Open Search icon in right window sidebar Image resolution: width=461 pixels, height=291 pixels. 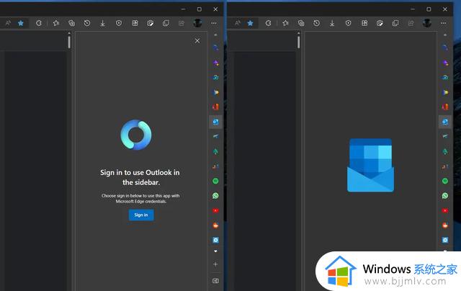point(445,48)
